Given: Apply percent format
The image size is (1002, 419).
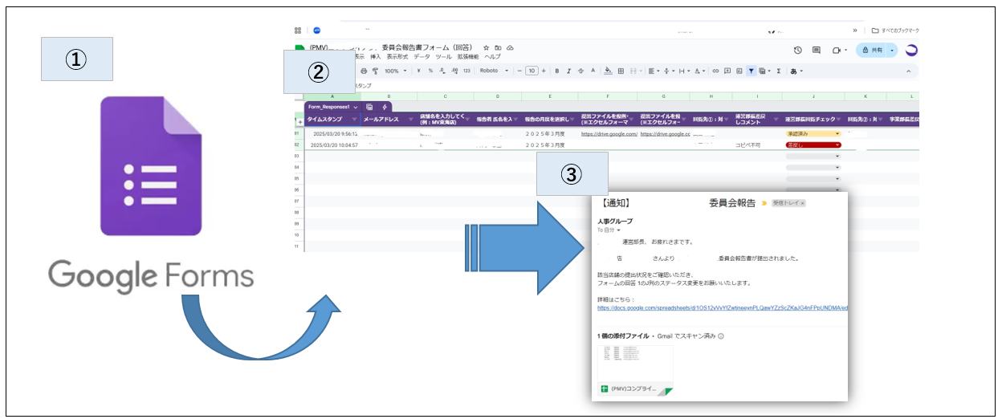Looking at the screenshot, I should pyautogui.click(x=430, y=71).
